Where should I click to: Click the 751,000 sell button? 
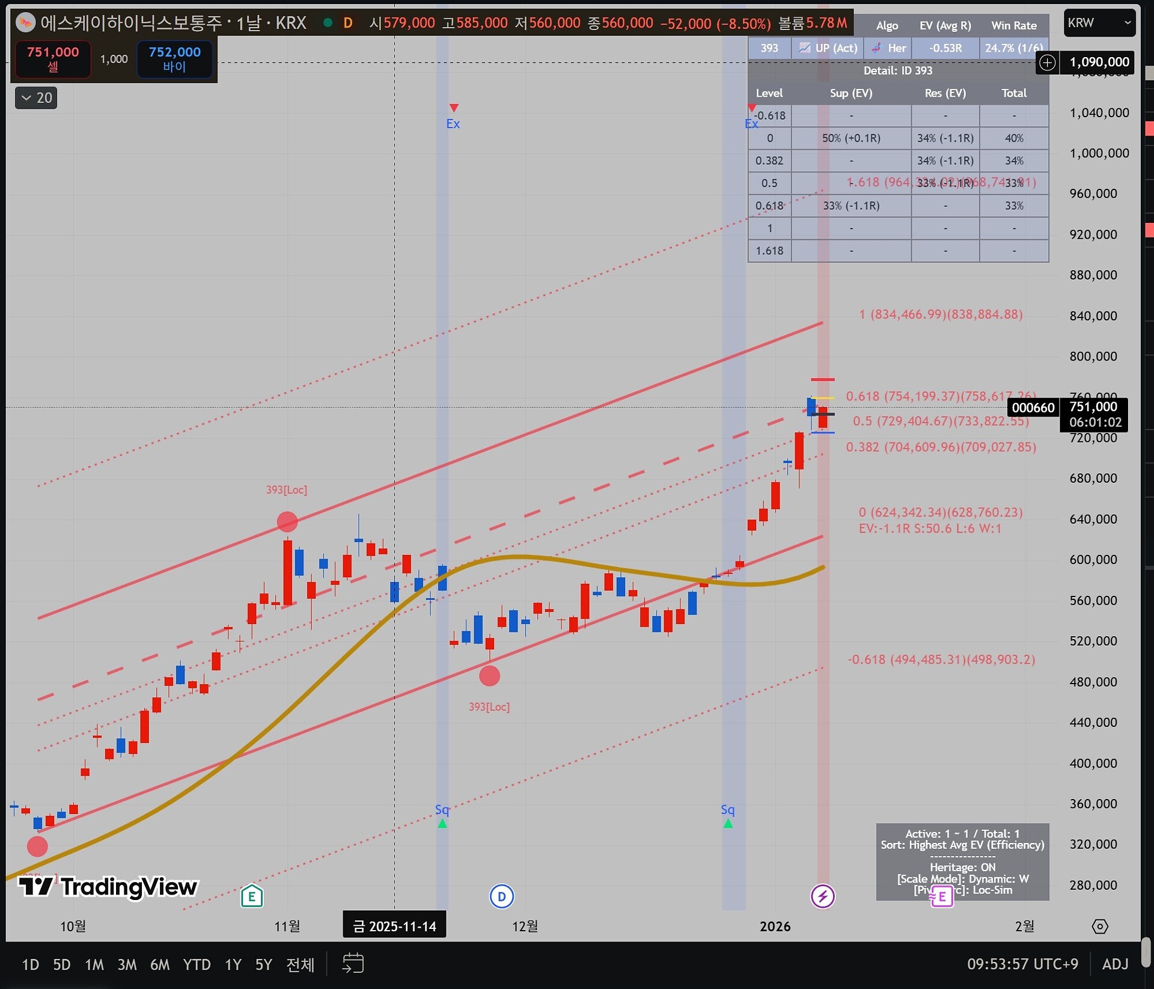(x=53, y=59)
